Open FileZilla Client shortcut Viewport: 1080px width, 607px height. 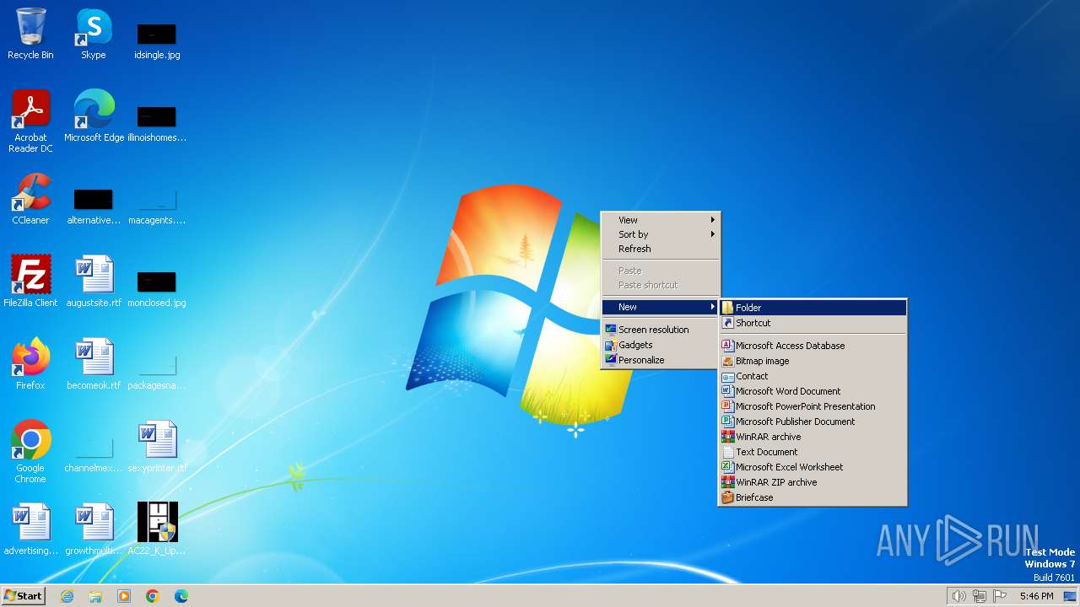click(30, 282)
